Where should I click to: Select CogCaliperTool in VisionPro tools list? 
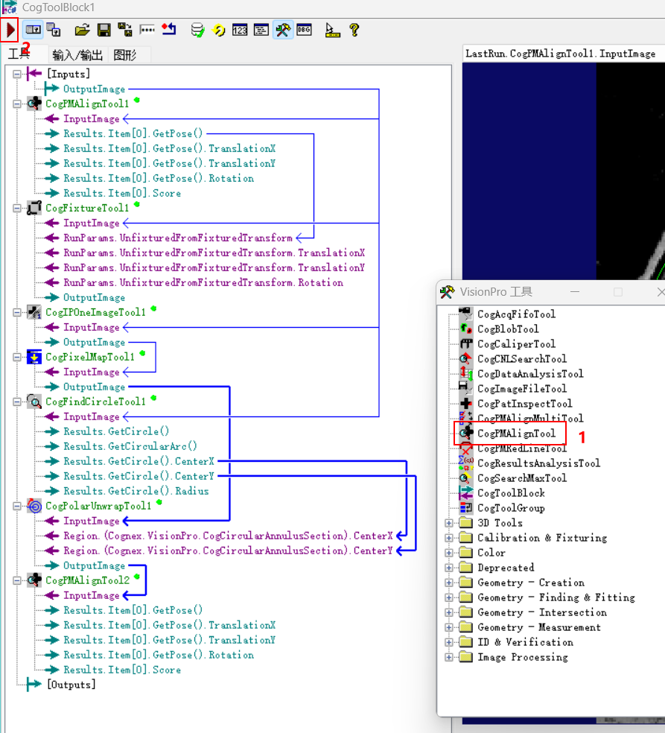[x=516, y=344]
